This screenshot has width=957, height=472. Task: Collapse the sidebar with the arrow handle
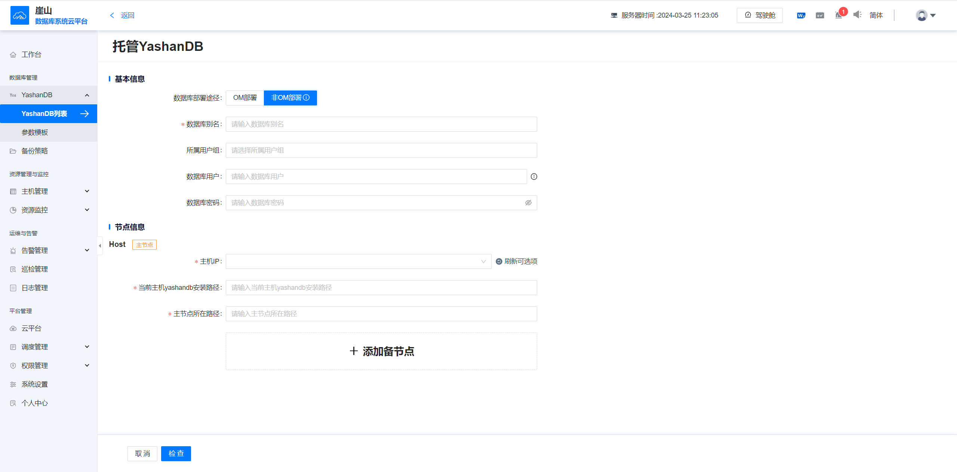pyautogui.click(x=100, y=246)
